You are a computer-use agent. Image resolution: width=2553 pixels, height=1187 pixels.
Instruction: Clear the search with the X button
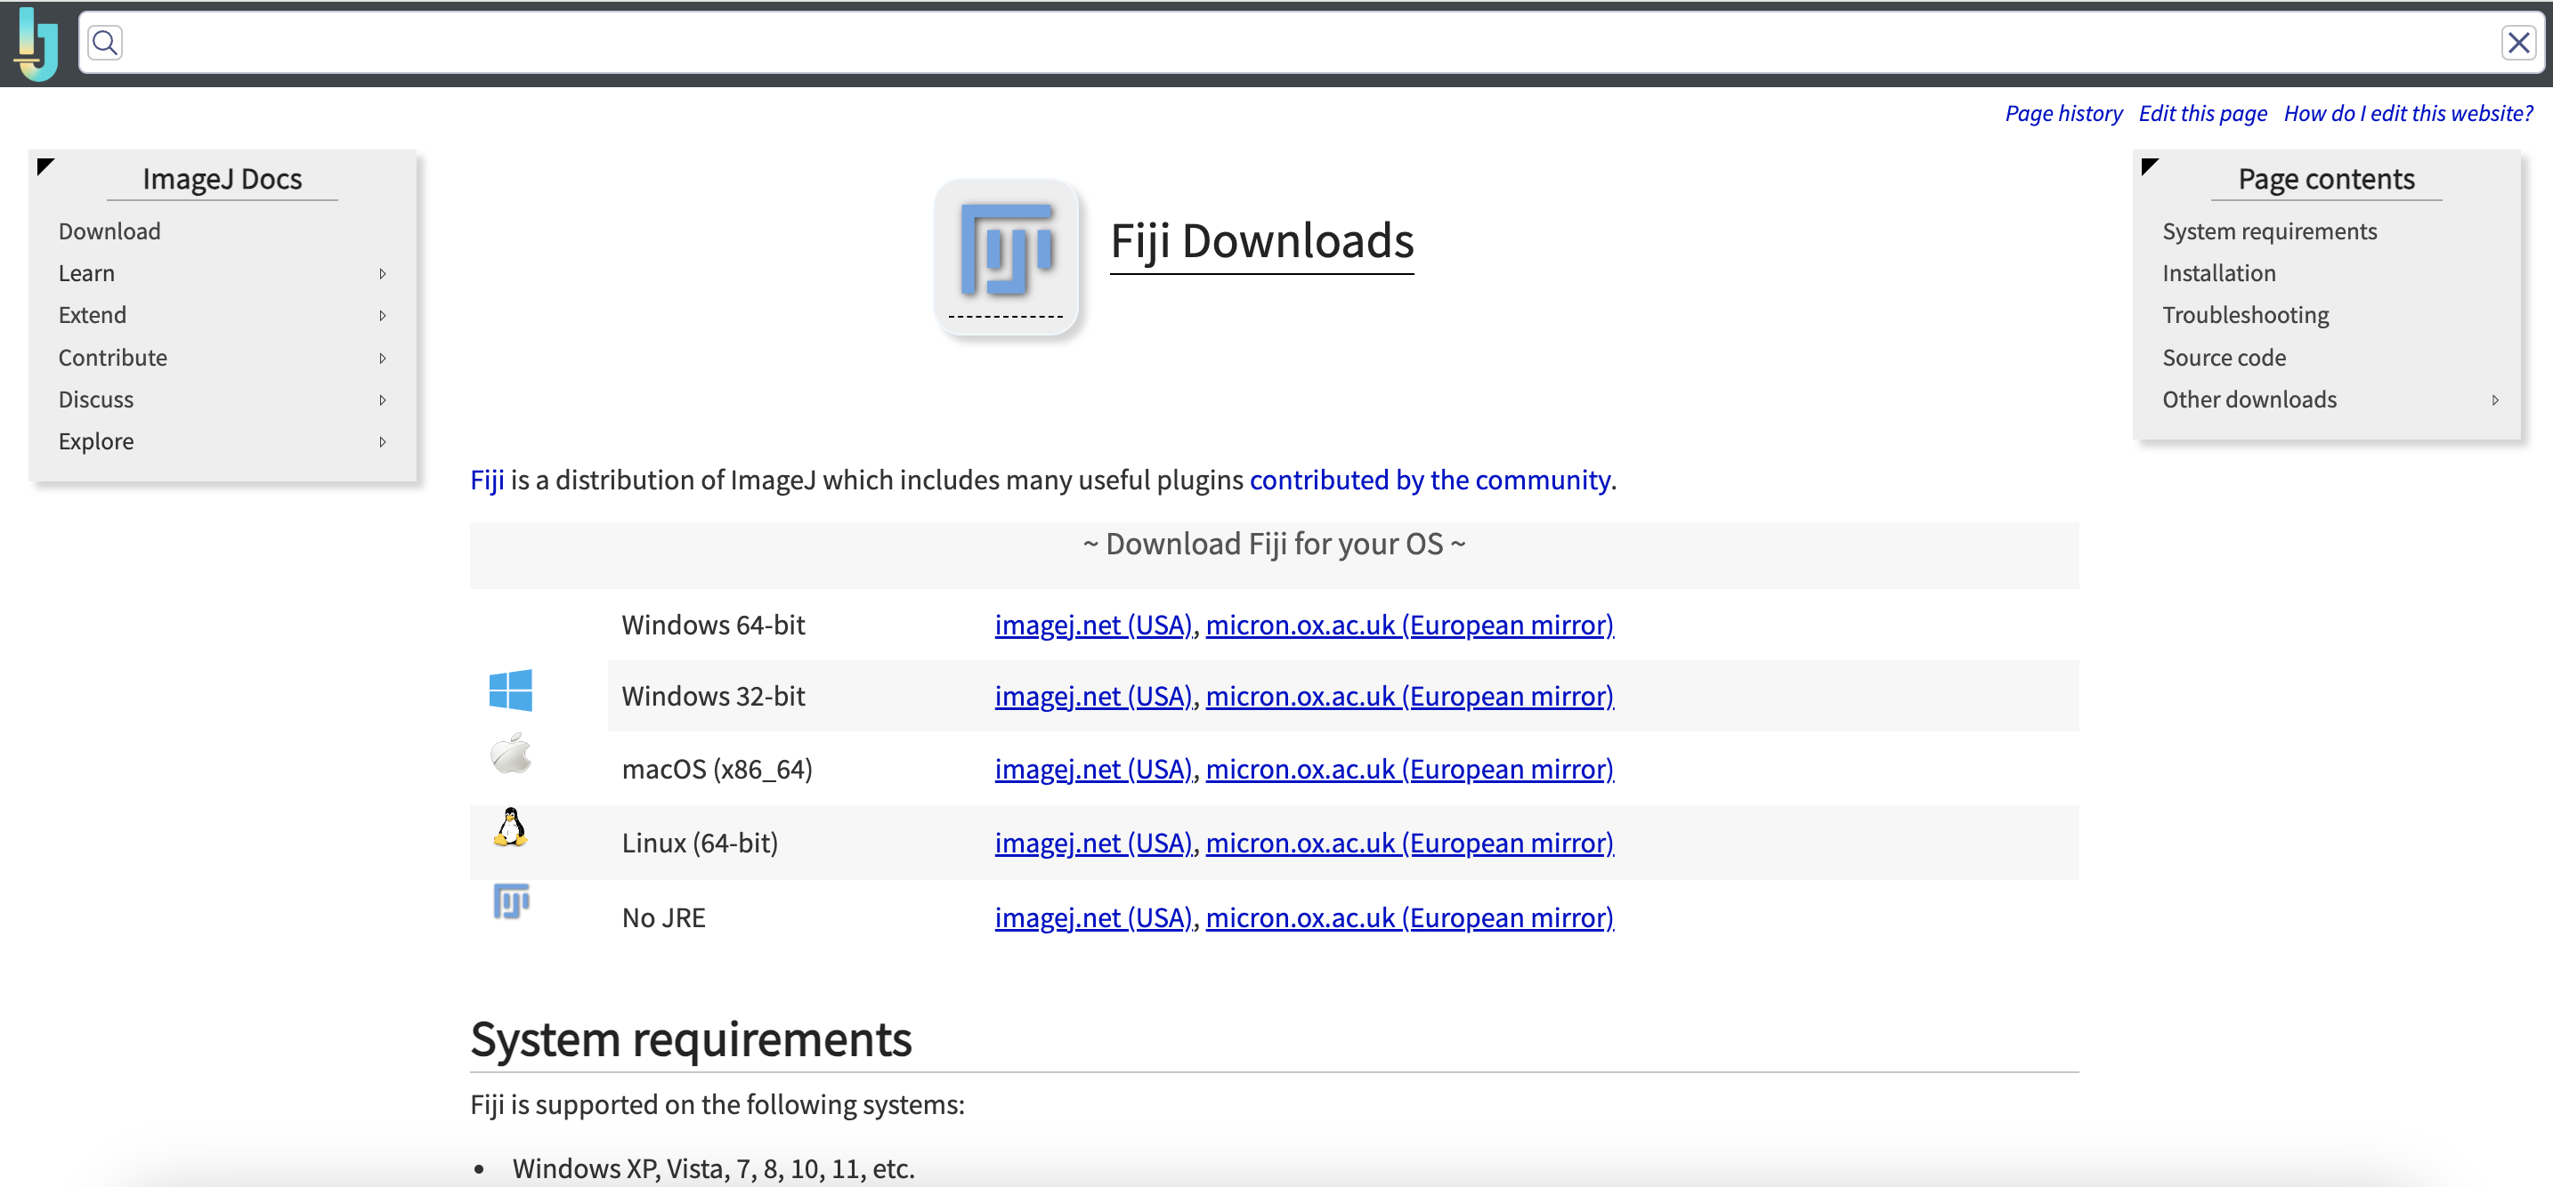[x=2518, y=43]
